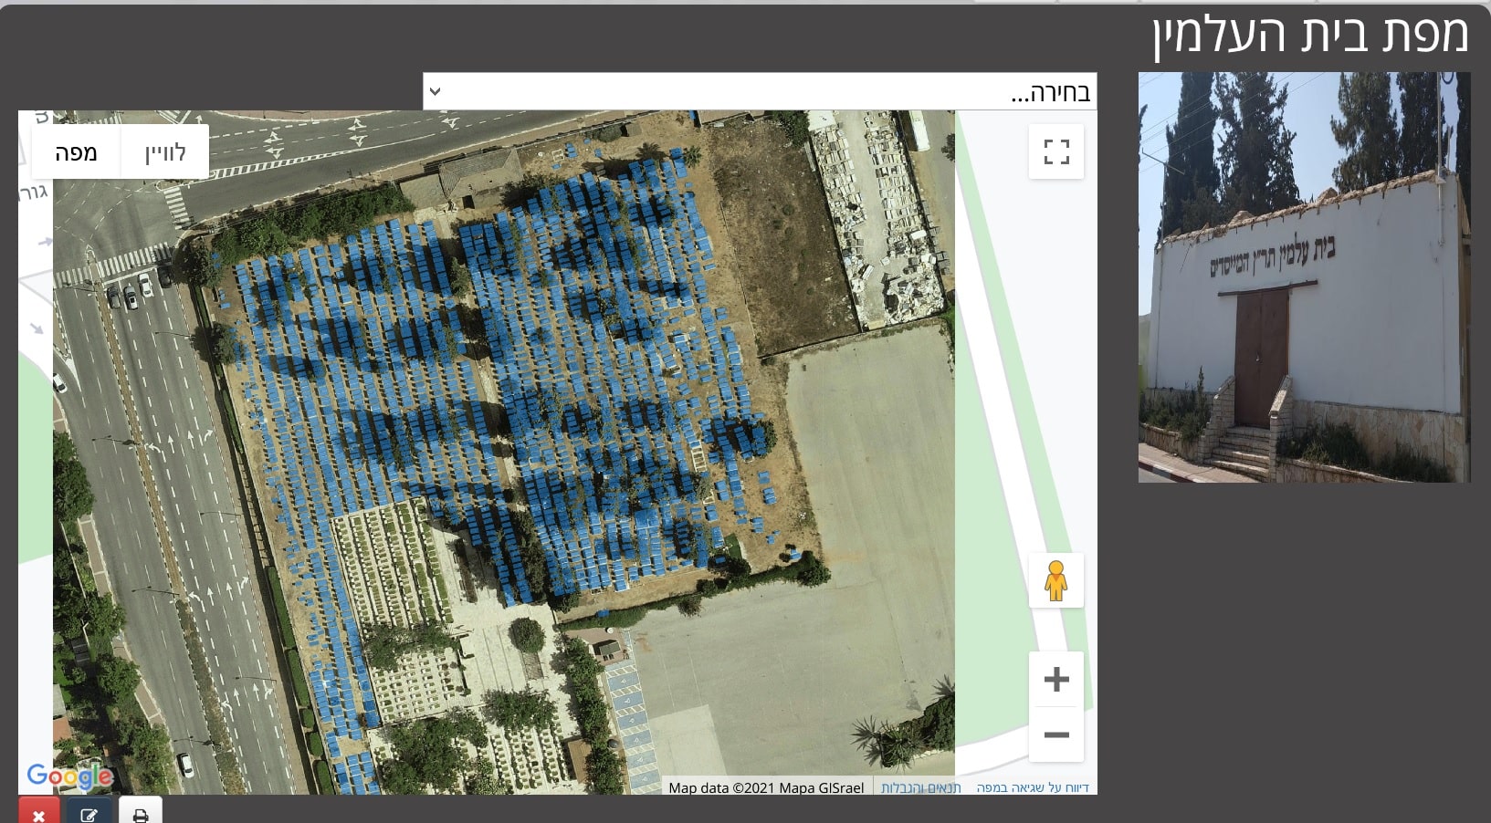This screenshot has height=823, width=1491.
Task: Toggle fullscreen view of the map
Action: pos(1055,151)
